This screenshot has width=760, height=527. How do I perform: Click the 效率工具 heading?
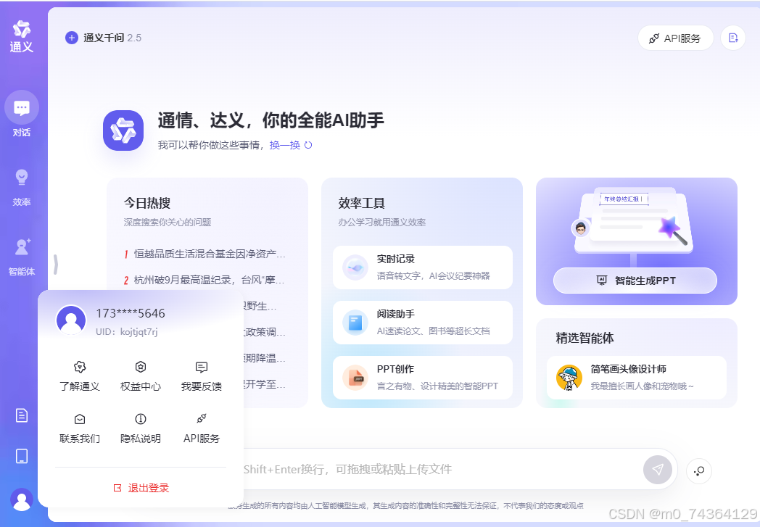(x=362, y=203)
